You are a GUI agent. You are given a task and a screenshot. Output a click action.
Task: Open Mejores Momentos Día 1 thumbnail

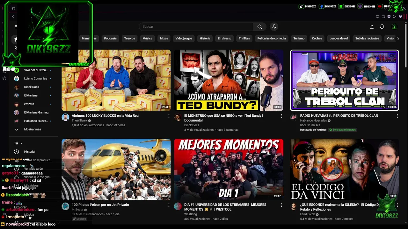coord(229,169)
